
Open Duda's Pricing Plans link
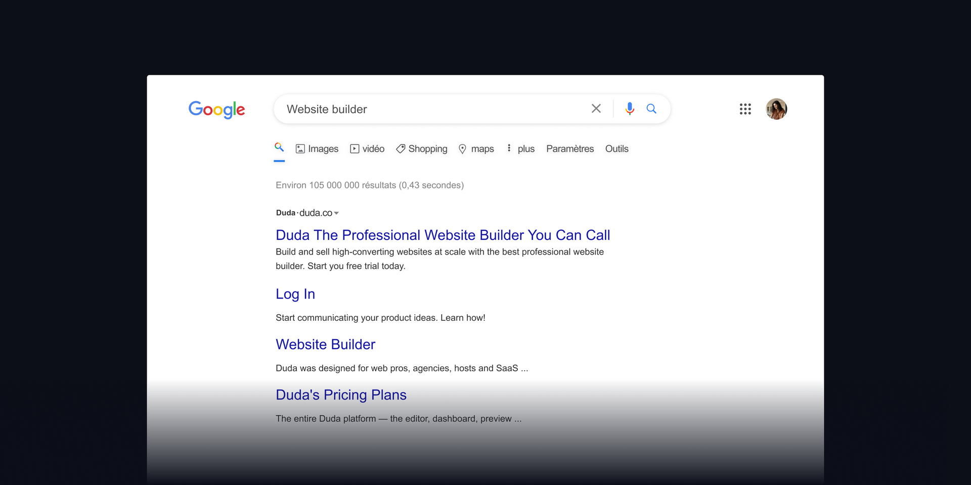coord(341,395)
